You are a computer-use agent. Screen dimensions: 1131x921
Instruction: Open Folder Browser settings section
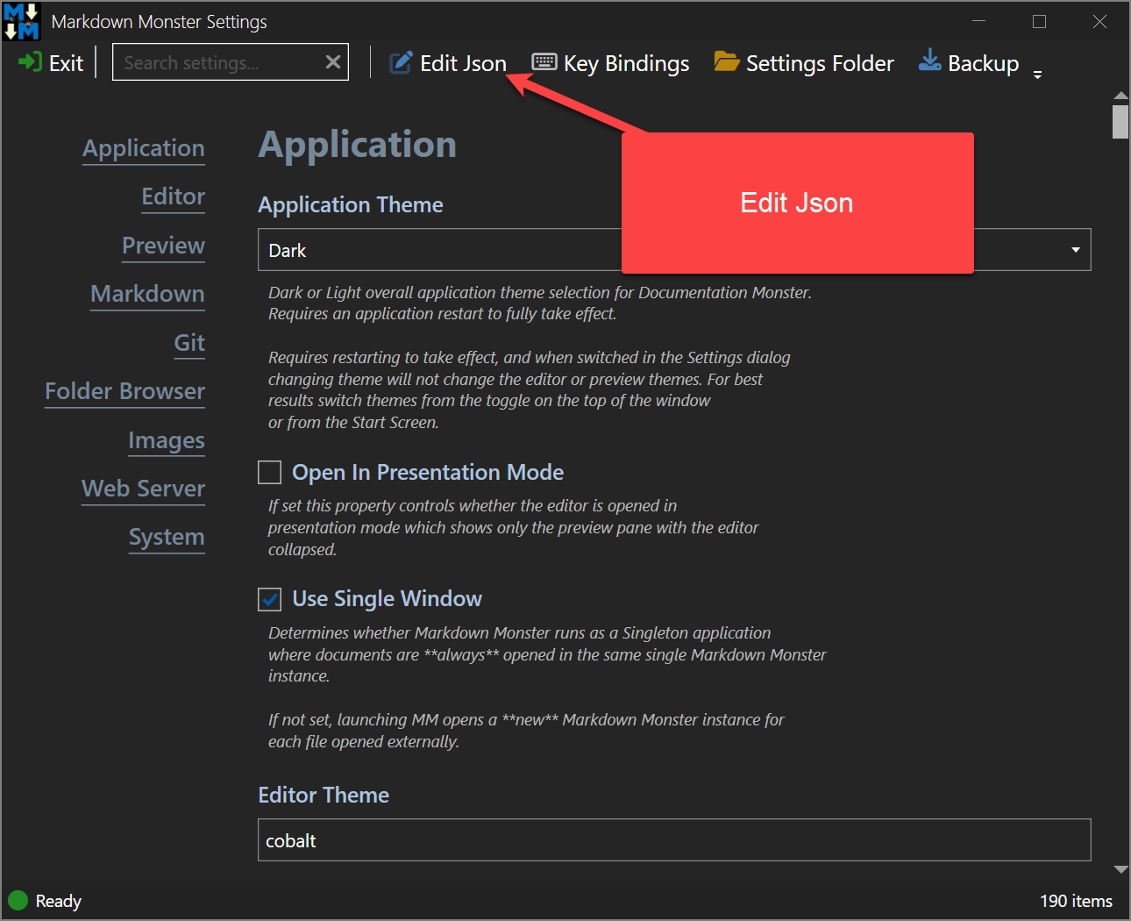tap(124, 391)
